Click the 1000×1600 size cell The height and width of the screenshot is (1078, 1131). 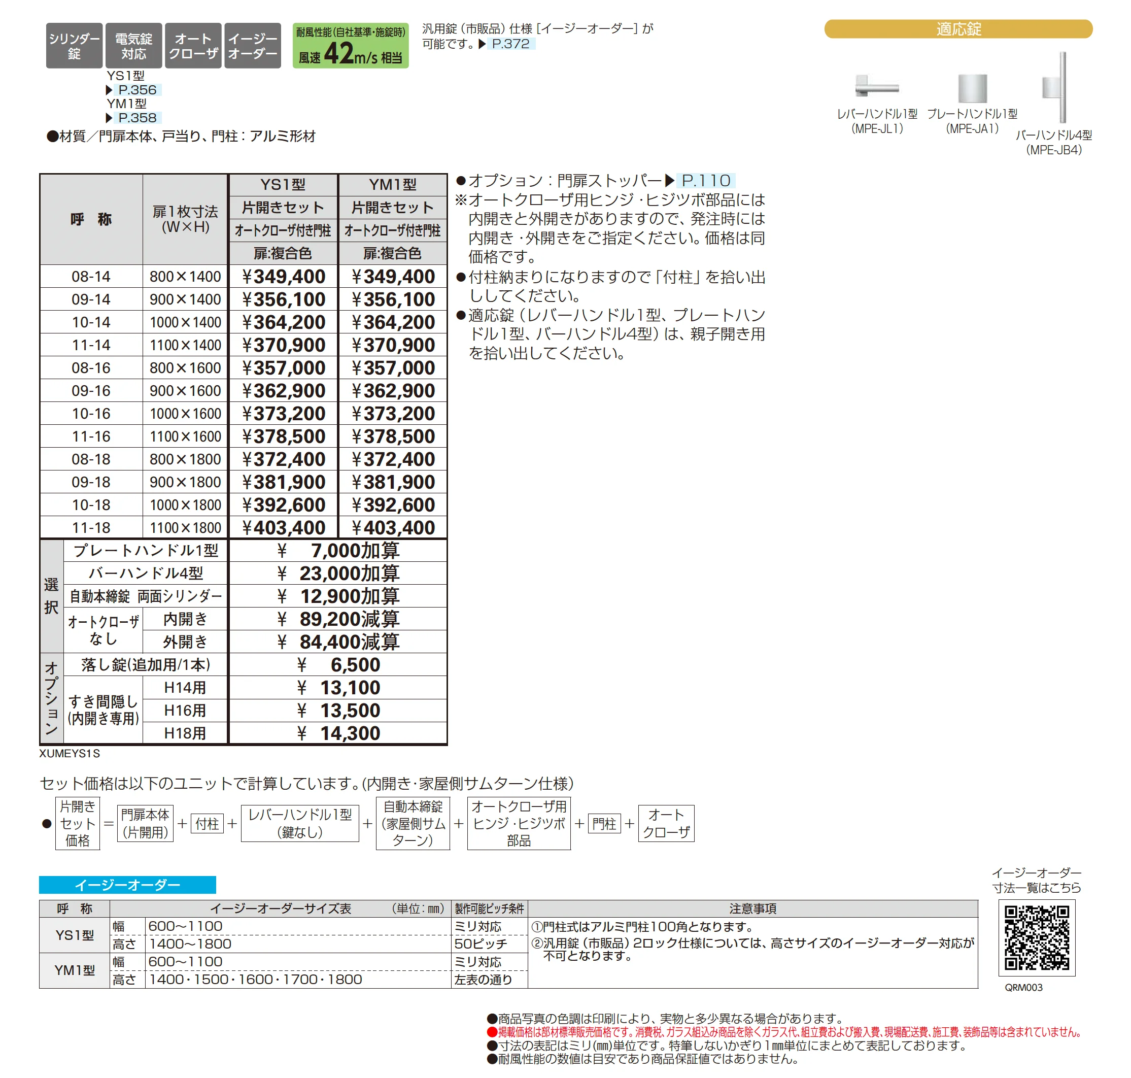click(x=185, y=413)
